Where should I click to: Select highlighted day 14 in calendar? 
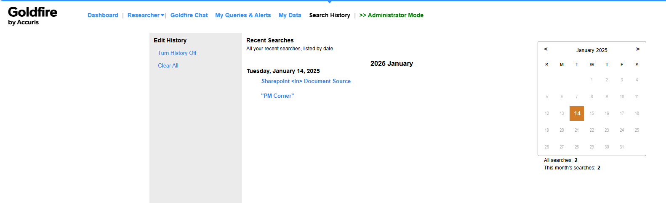click(577, 113)
